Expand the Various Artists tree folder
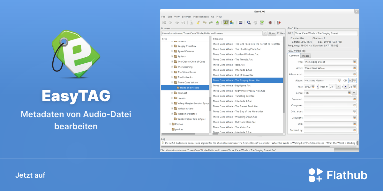This screenshot has height=191, width=383. pyautogui.click(x=172, y=109)
